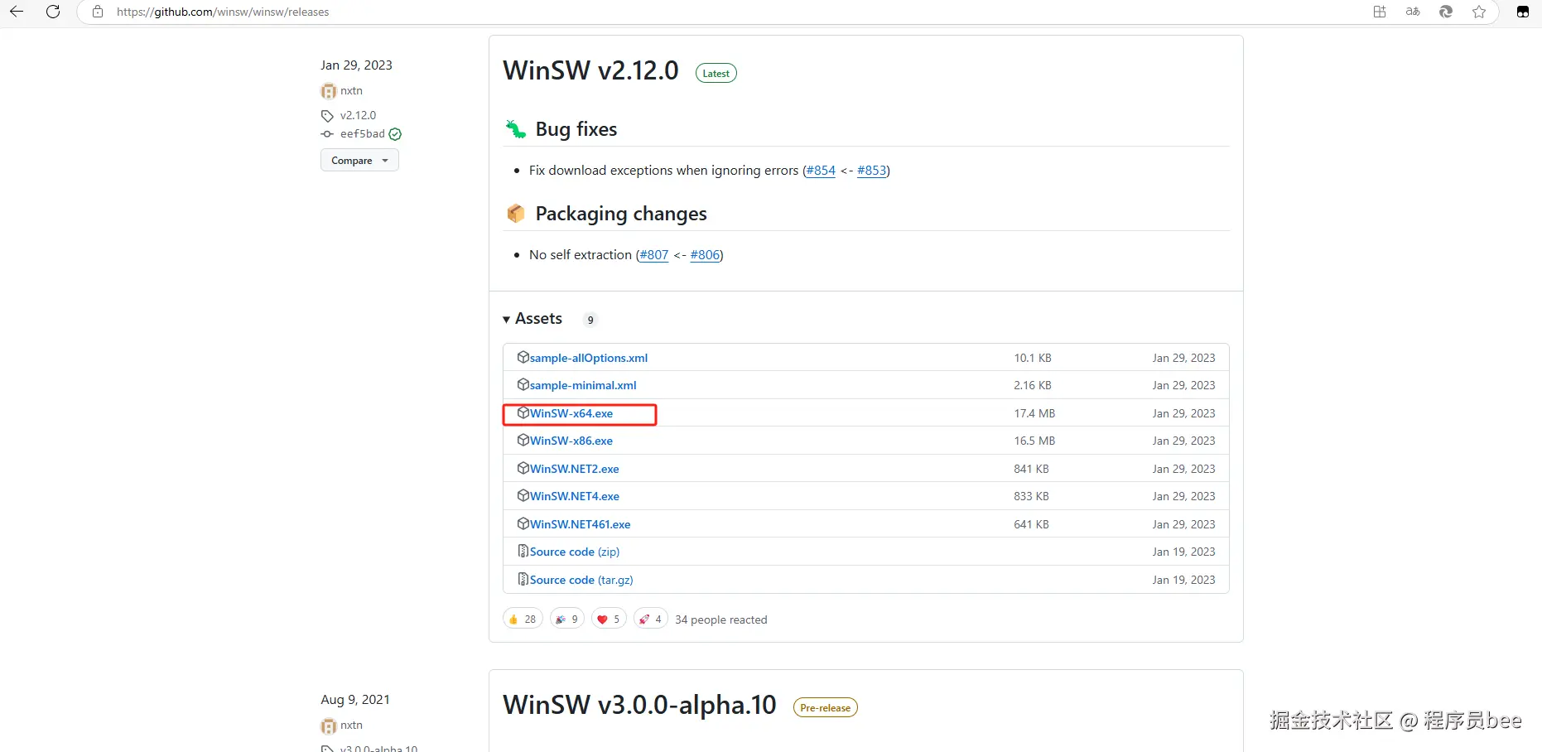This screenshot has height=752, width=1542.
Task: Open the browser profile icon
Action: pyautogui.click(x=1523, y=12)
